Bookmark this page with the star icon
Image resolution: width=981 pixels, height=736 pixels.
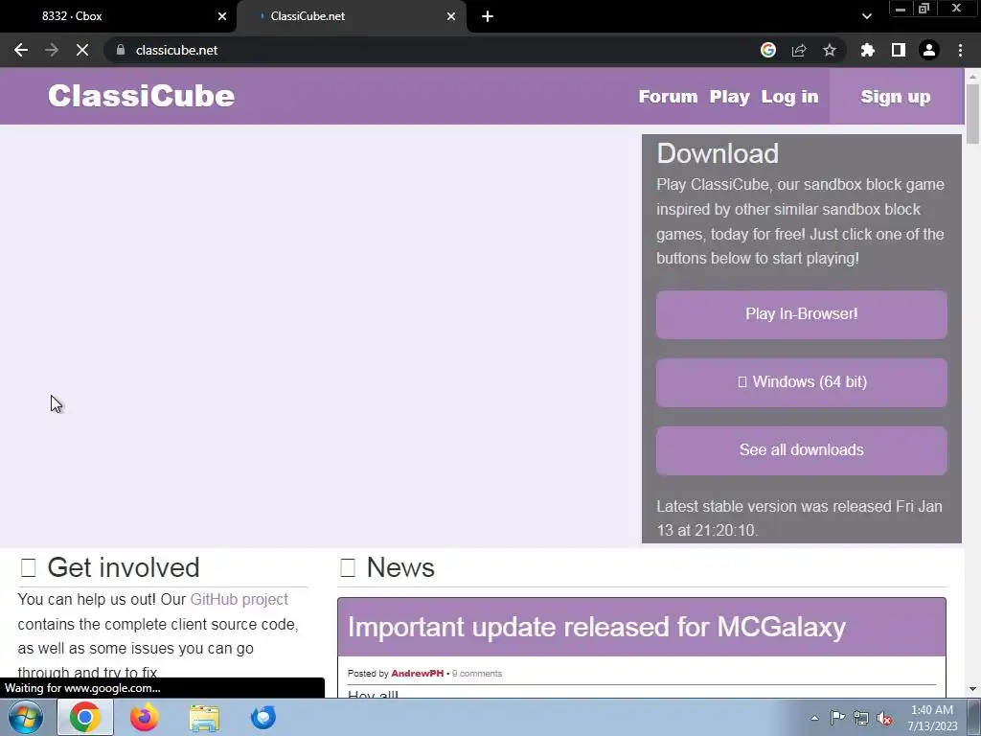pyautogui.click(x=830, y=50)
